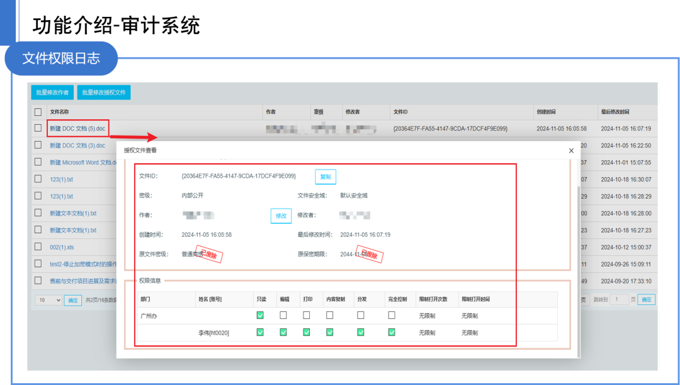Open the file link 新建 DOC 文档 (3).doc

(77, 146)
